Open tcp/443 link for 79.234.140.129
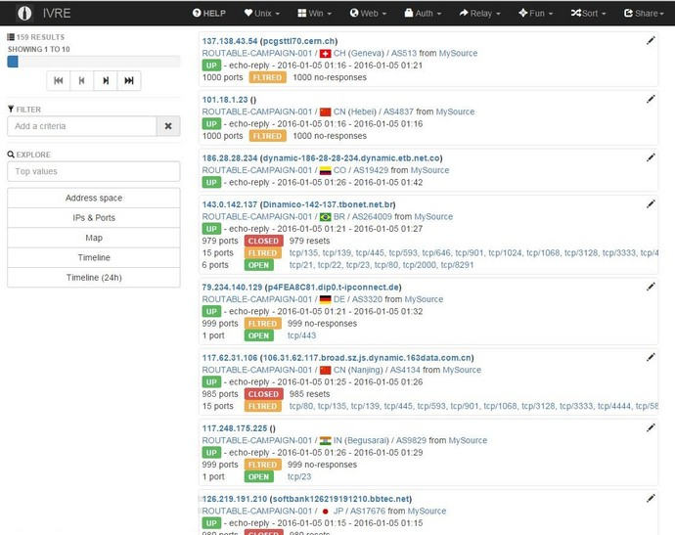The width and height of the screenshot is (675, 535). 301,335
